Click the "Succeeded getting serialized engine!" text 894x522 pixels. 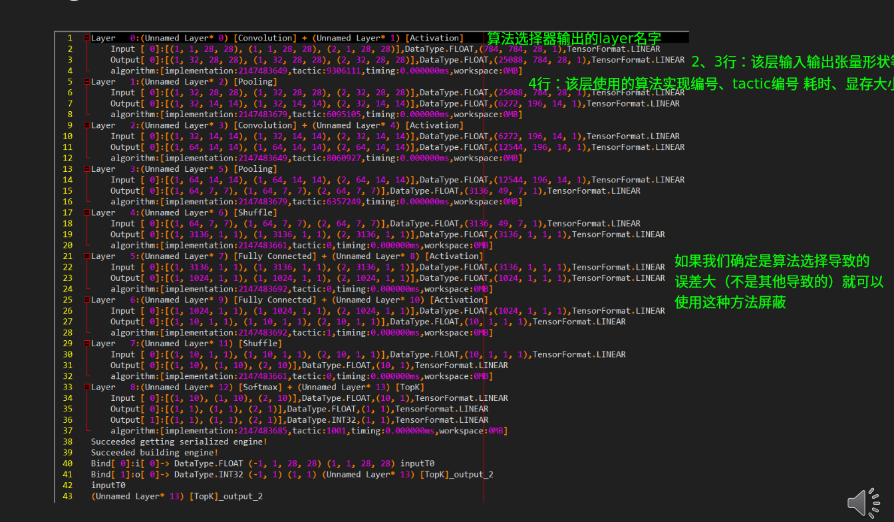pyautogui.click(x=179, y=441)
